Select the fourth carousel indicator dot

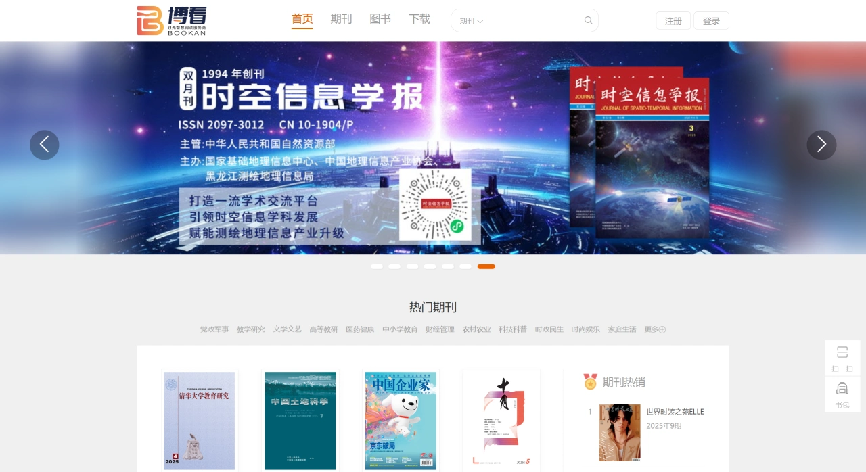(430, 266)
